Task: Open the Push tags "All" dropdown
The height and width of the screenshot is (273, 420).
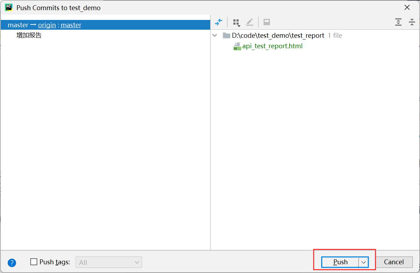Action: [109, 262]
